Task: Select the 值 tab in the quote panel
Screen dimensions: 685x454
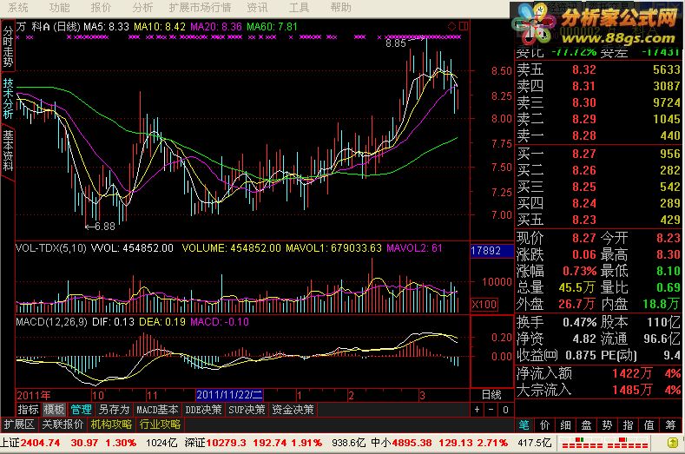Action: [649, 425]
